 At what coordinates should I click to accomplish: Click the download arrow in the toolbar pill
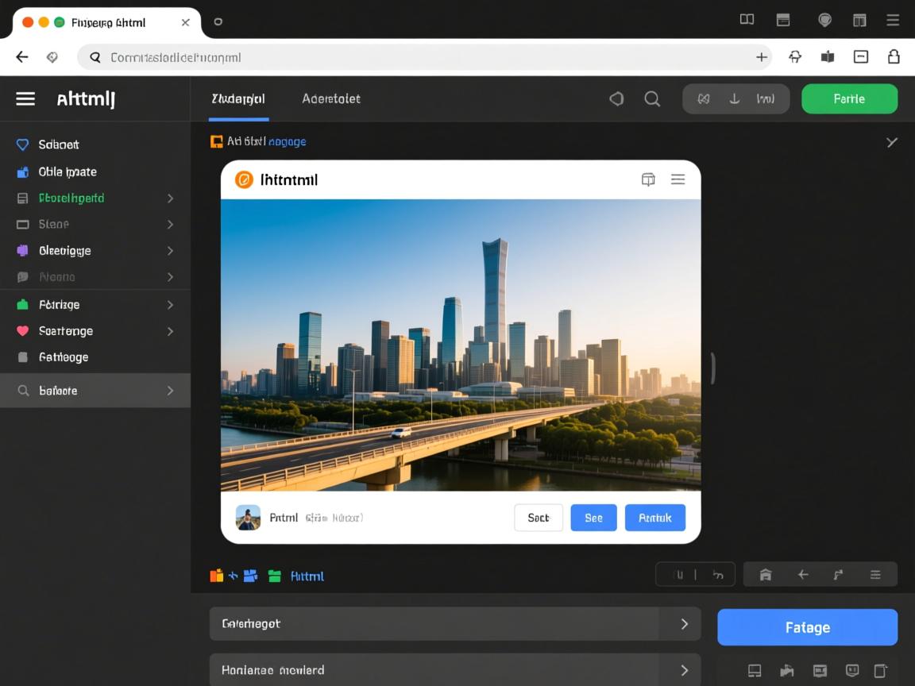click(735, 98)
